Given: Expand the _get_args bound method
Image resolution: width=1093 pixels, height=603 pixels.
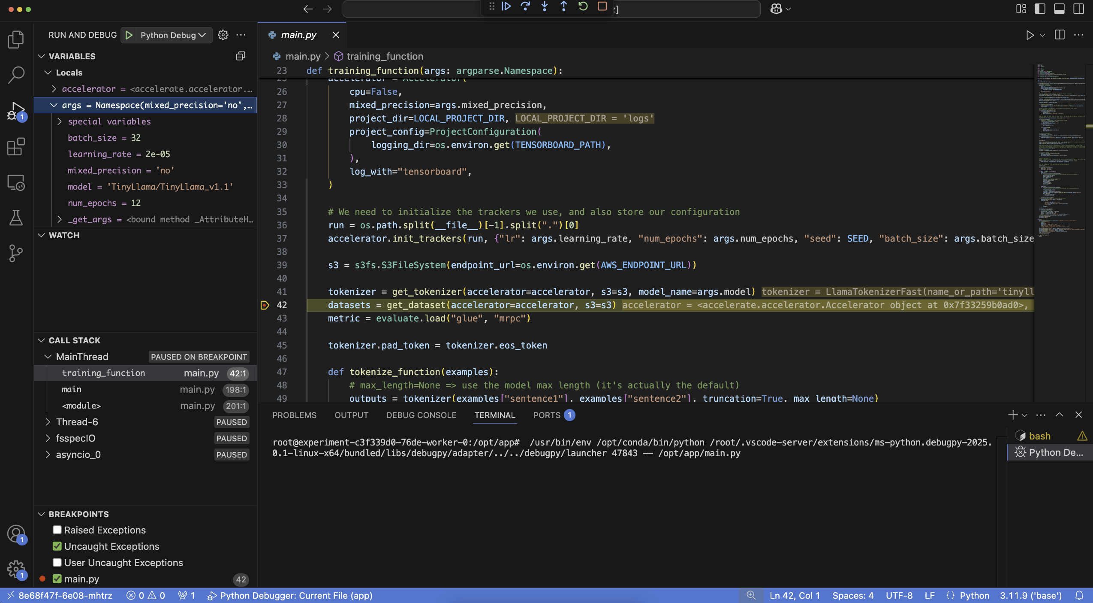Looking at the screenshot, I should tap(60, 219).
